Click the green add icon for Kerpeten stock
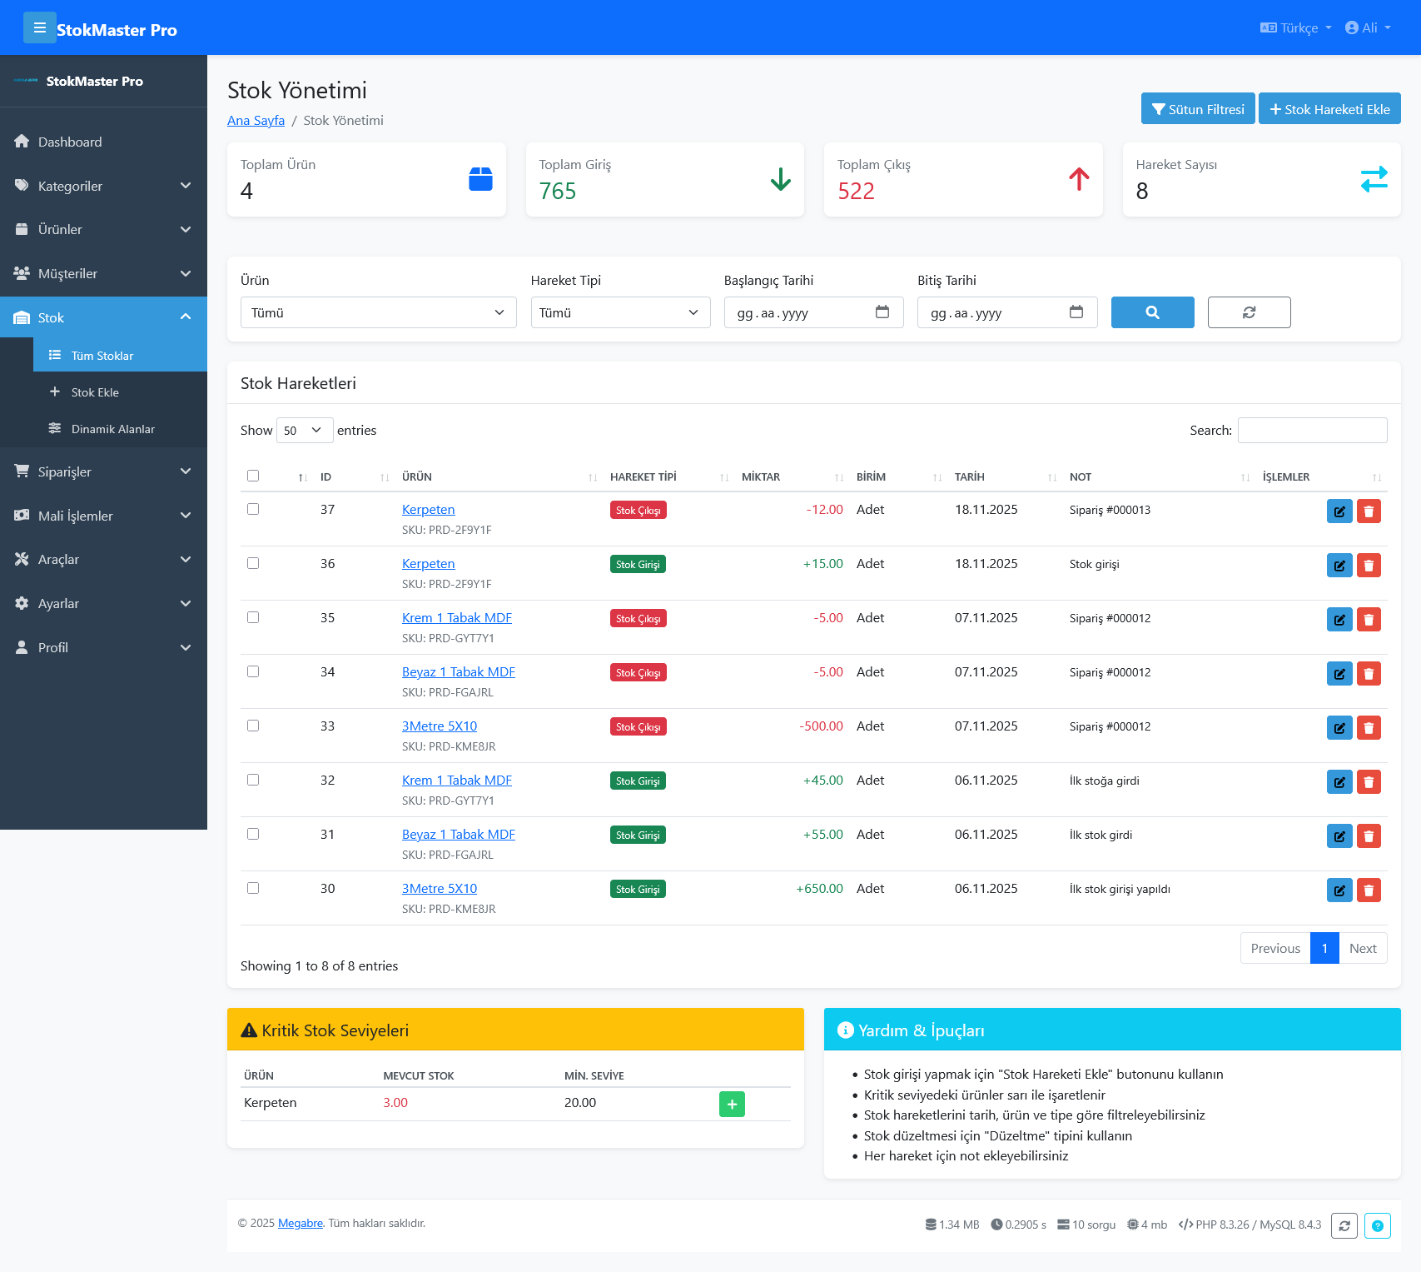This screenshot has width=1421, height=1272. tap(732, 1103)
